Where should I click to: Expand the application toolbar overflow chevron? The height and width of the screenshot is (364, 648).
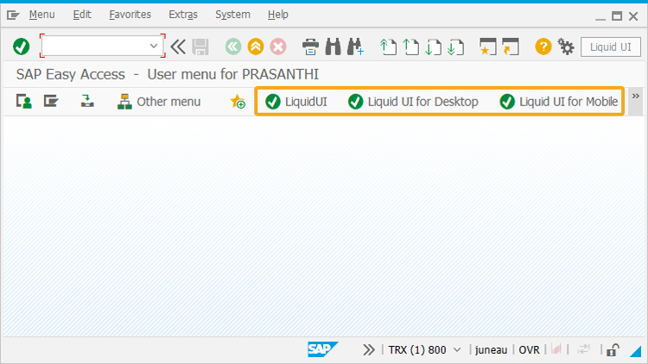636,97
